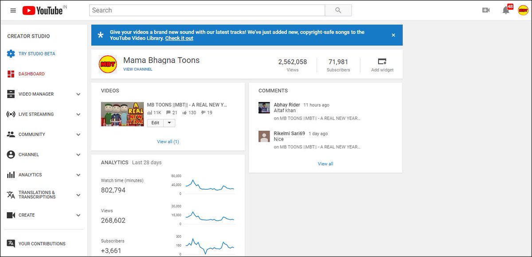Click the Your Contributions translate icon
This screenshot has height=257, width=532.
11,243
